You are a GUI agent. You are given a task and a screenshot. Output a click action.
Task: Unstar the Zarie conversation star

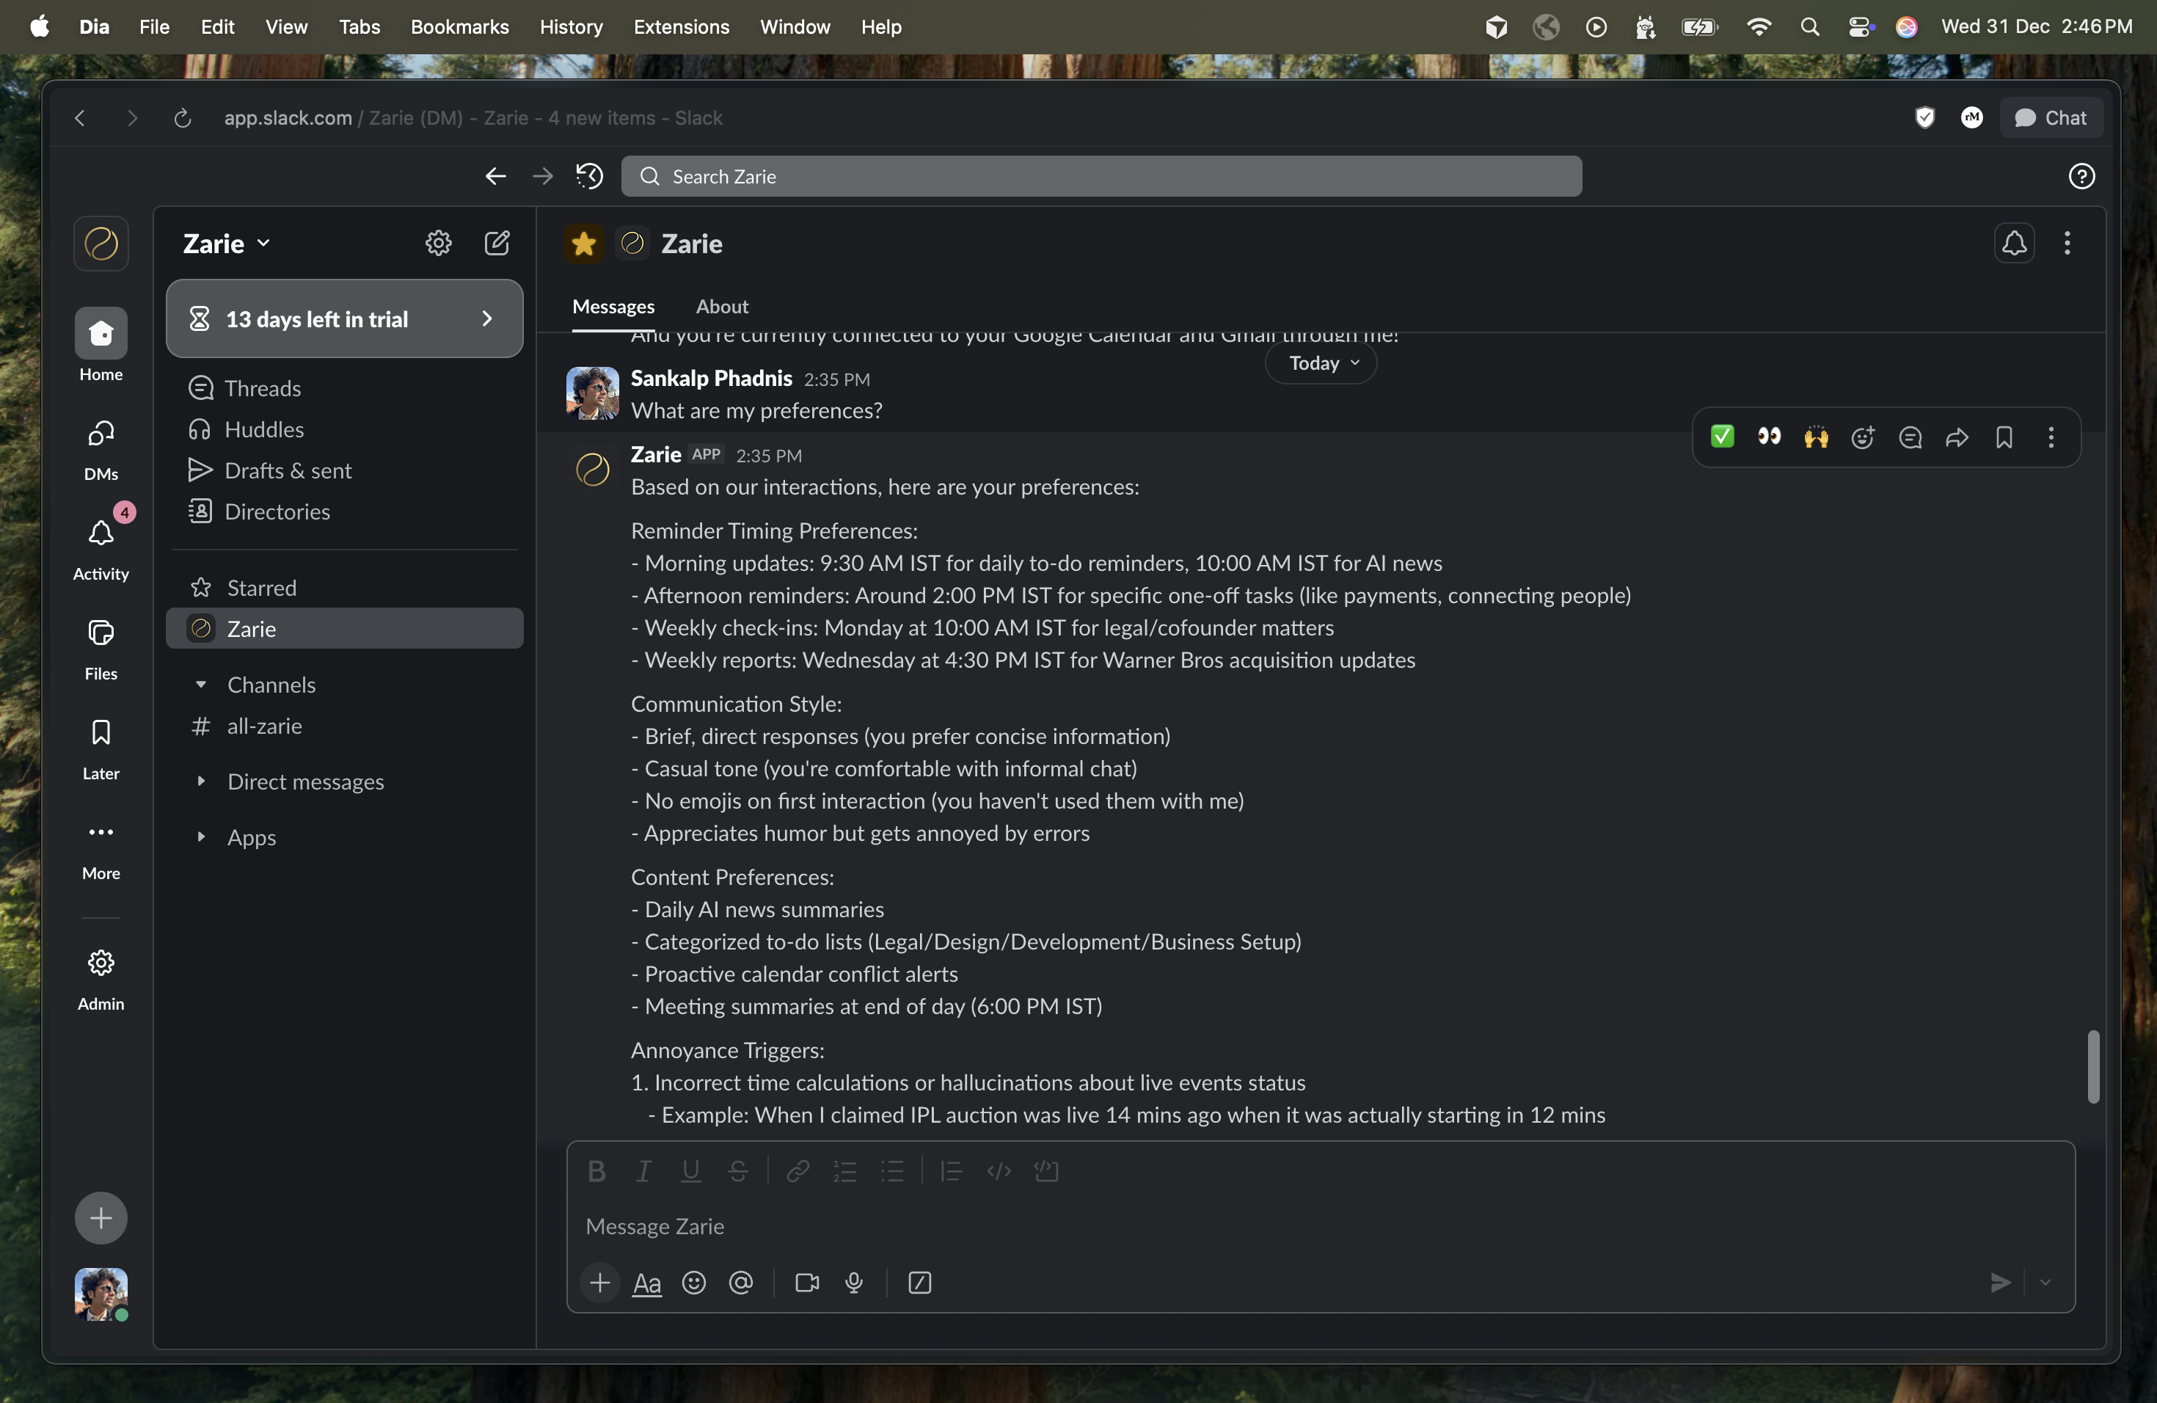(584, 243)
